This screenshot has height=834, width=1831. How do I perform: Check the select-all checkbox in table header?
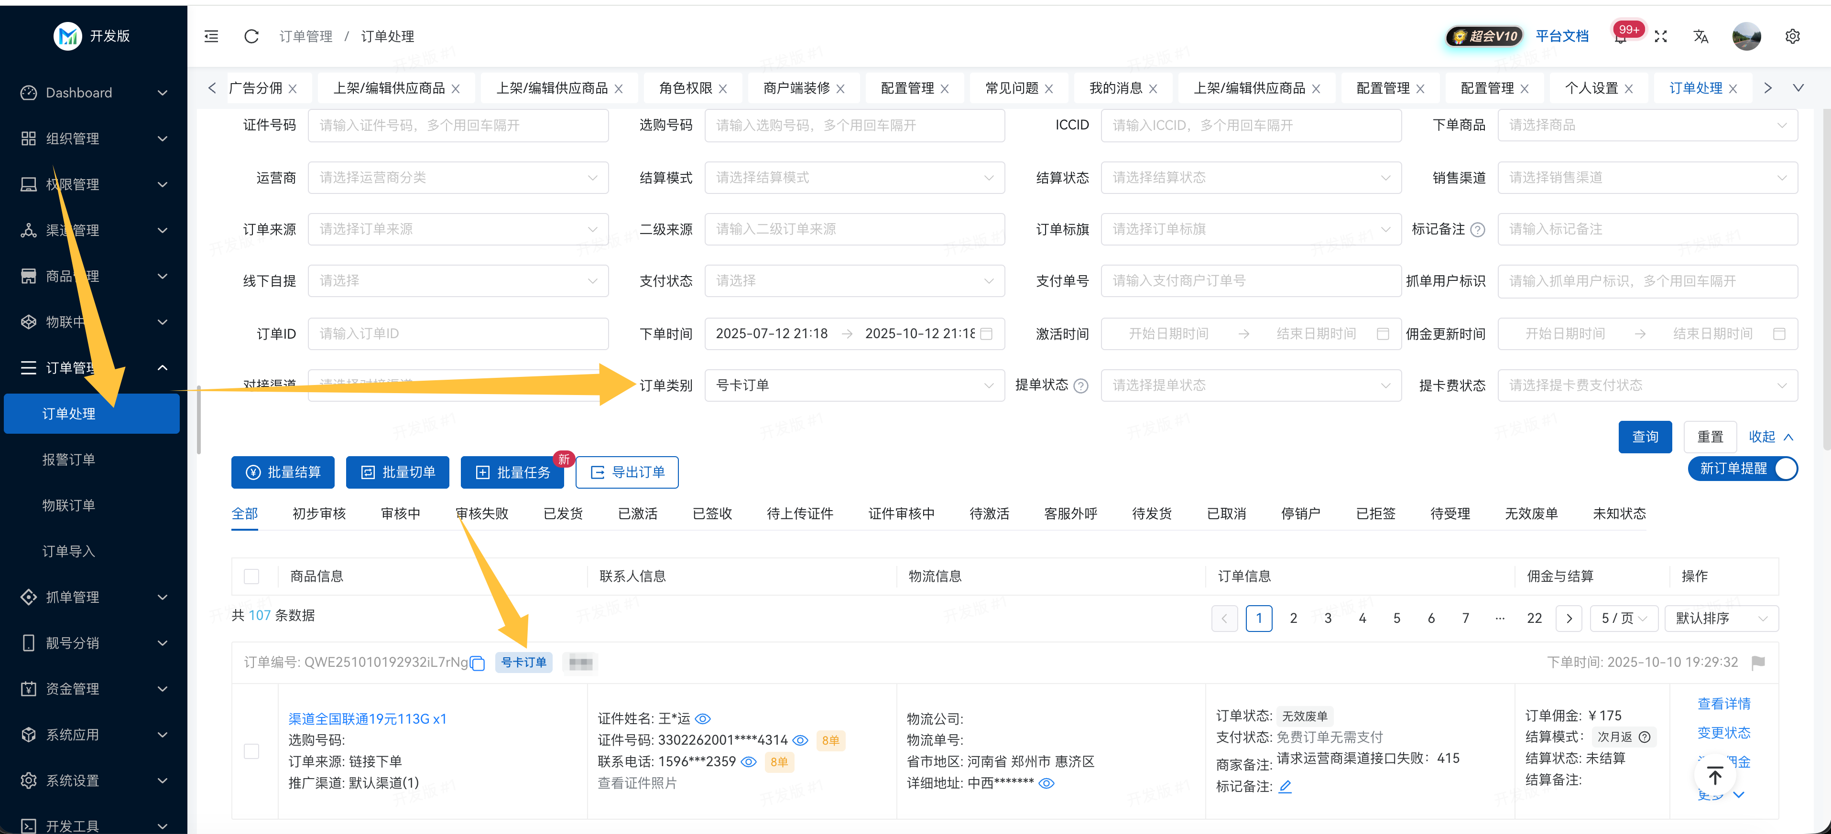click(x=251, y=576)
